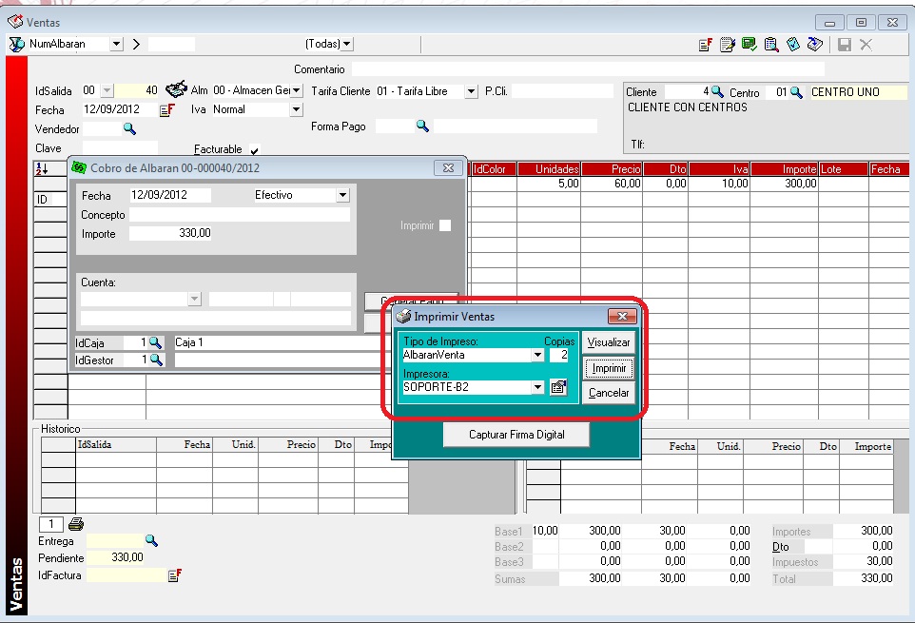The image size is (915, 623).
Task: Click the Precio red column header
Action: pyautogui.click(x=612, y=169)
